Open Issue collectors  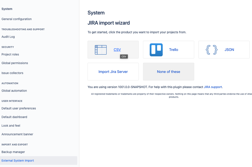[12, 73]
